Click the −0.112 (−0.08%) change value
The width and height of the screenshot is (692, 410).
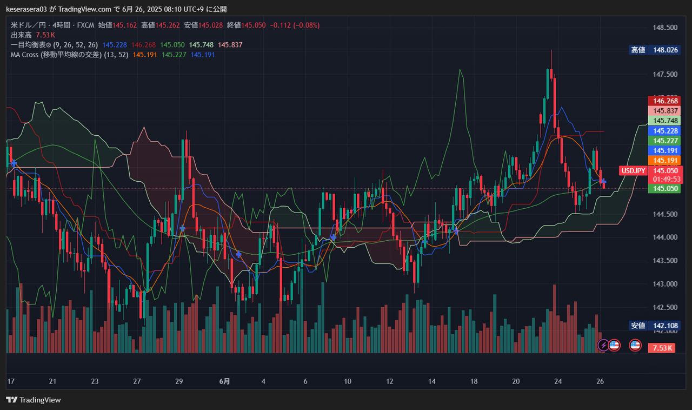[295, 25]
